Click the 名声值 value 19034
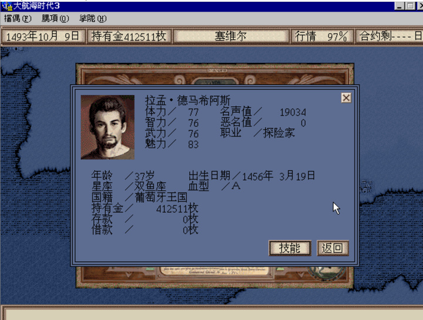 tap(293, 112)
